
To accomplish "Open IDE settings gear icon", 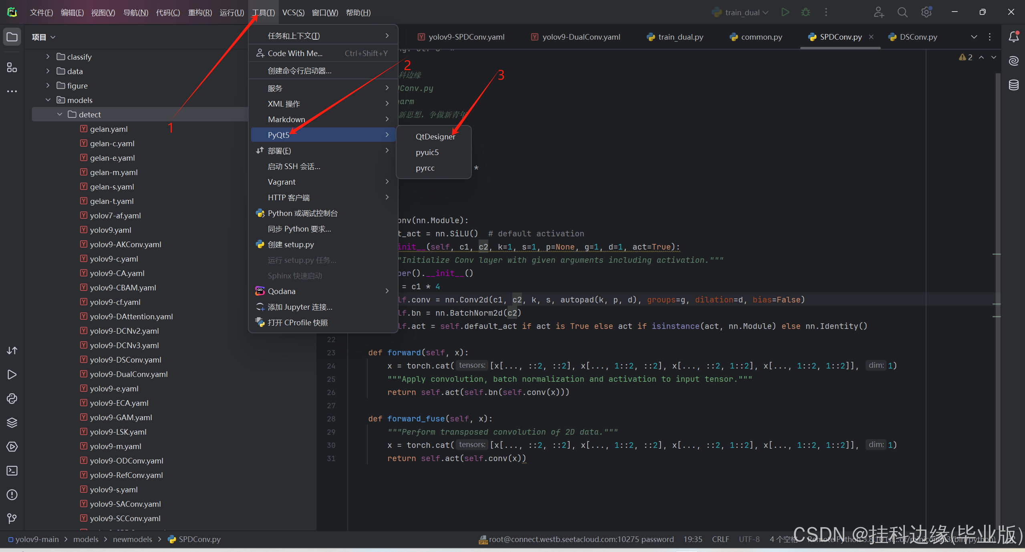I will tap(926, 12).
